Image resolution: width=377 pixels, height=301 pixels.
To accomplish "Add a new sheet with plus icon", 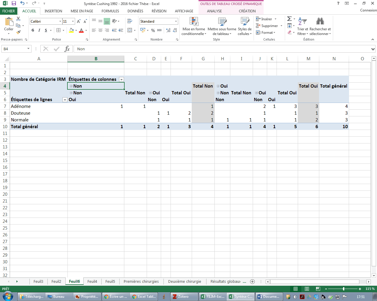I will [x=252, y=282].
